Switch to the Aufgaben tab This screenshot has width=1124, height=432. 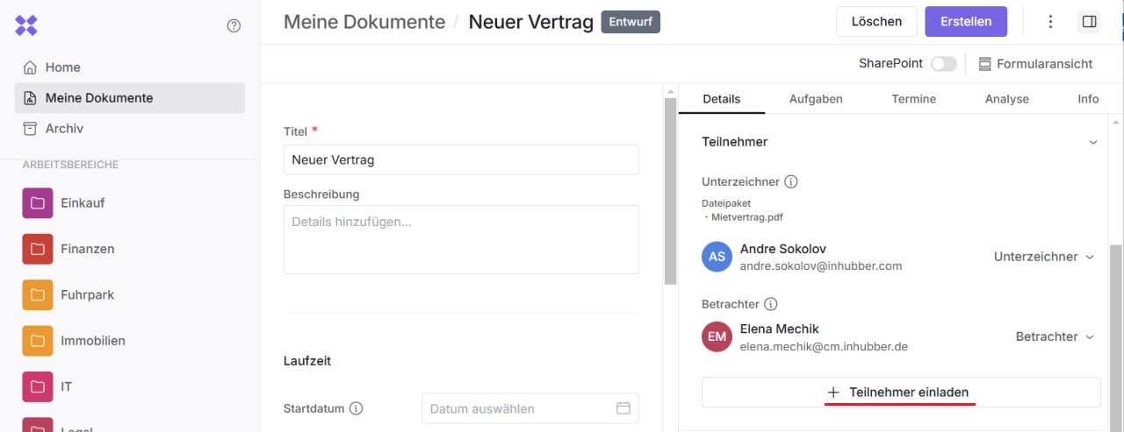(x=816, y=99)
